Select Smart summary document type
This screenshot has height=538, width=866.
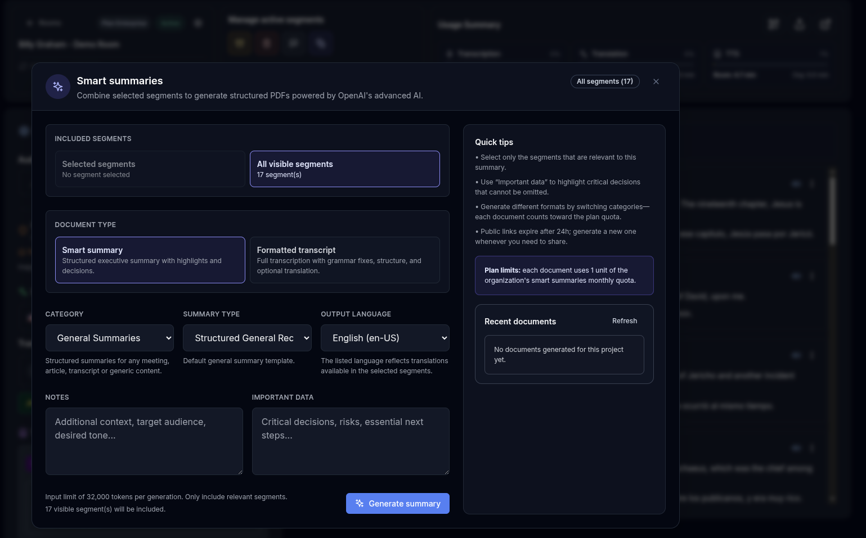tap(150, 260)
